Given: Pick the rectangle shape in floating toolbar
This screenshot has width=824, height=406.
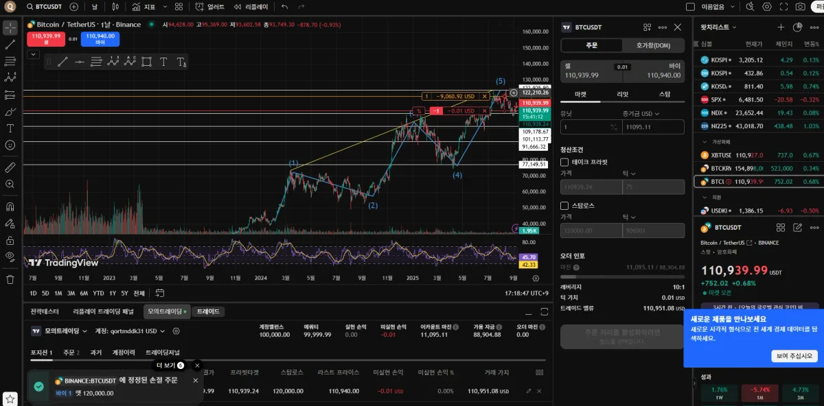Looking at the screenshot, I should click(x=146, y=62).
